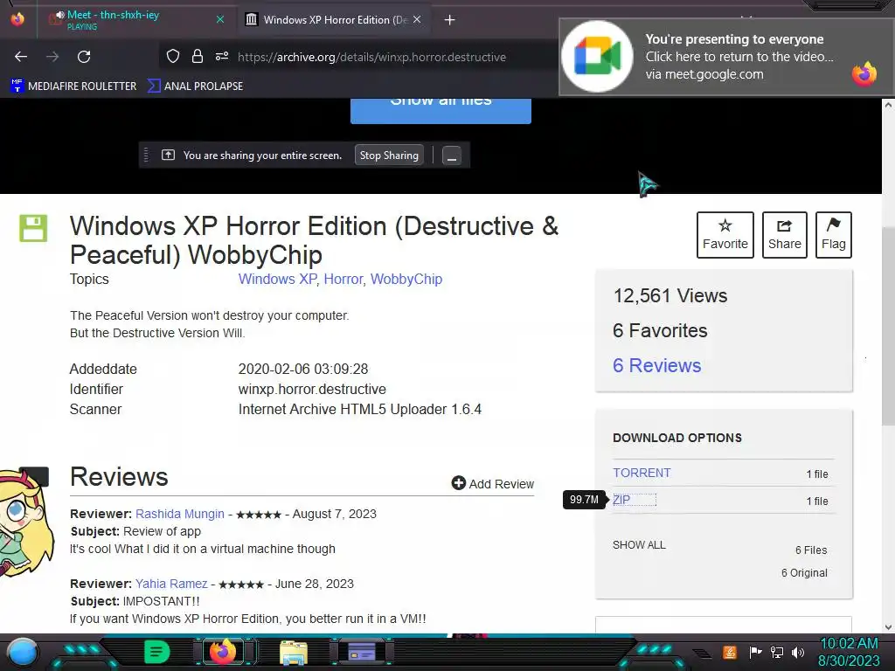895x671 pixels.
Task: Open File Explorer from the taskbar
Action: click(294, 653)
